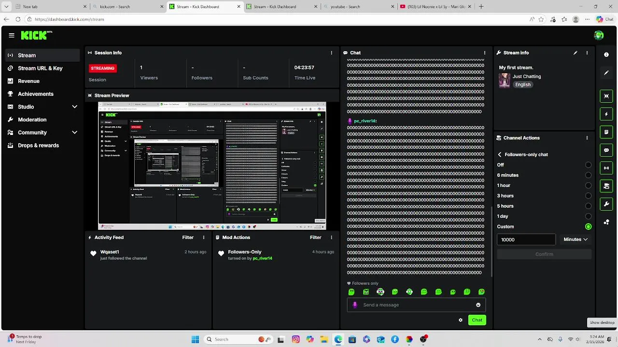Select the 3 hours radio option
This screenshot has height=347, width=618.
588,196
